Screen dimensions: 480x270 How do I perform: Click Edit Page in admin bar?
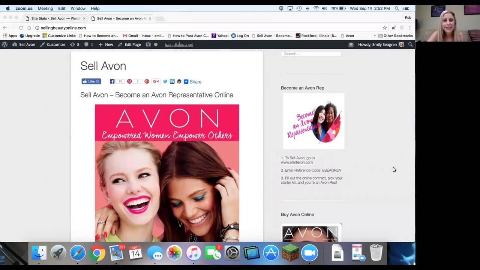(x=129, y=45)
